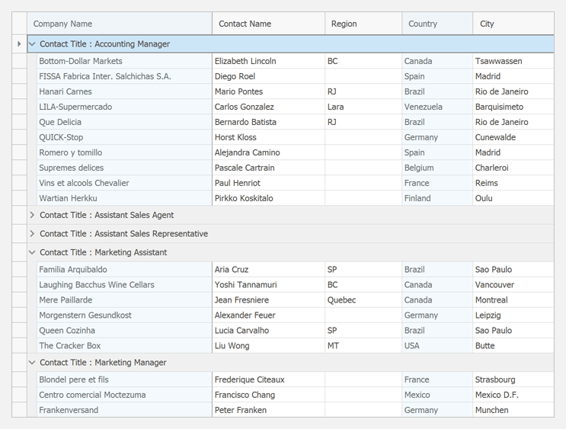Screen dimensions: 566x429
Task: Select the Queen Cozinha row
Action: pos(67,331)
